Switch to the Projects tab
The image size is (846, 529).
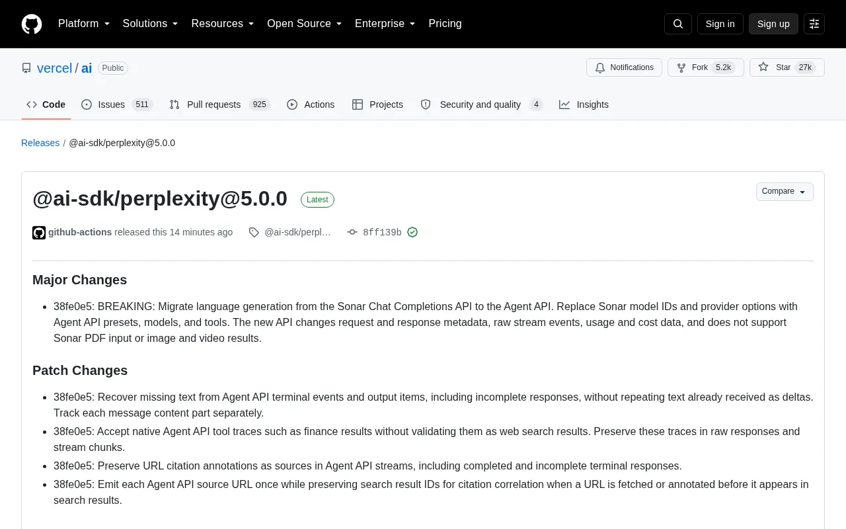point(377,104)
